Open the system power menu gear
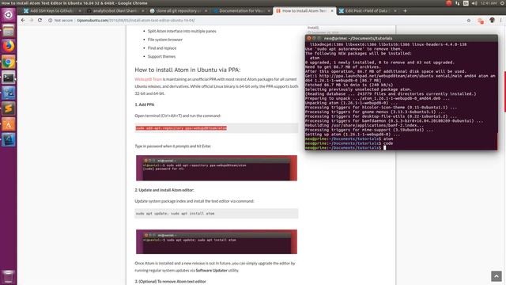The width and height of the screenshot is (506, 285). coord(503,3)
